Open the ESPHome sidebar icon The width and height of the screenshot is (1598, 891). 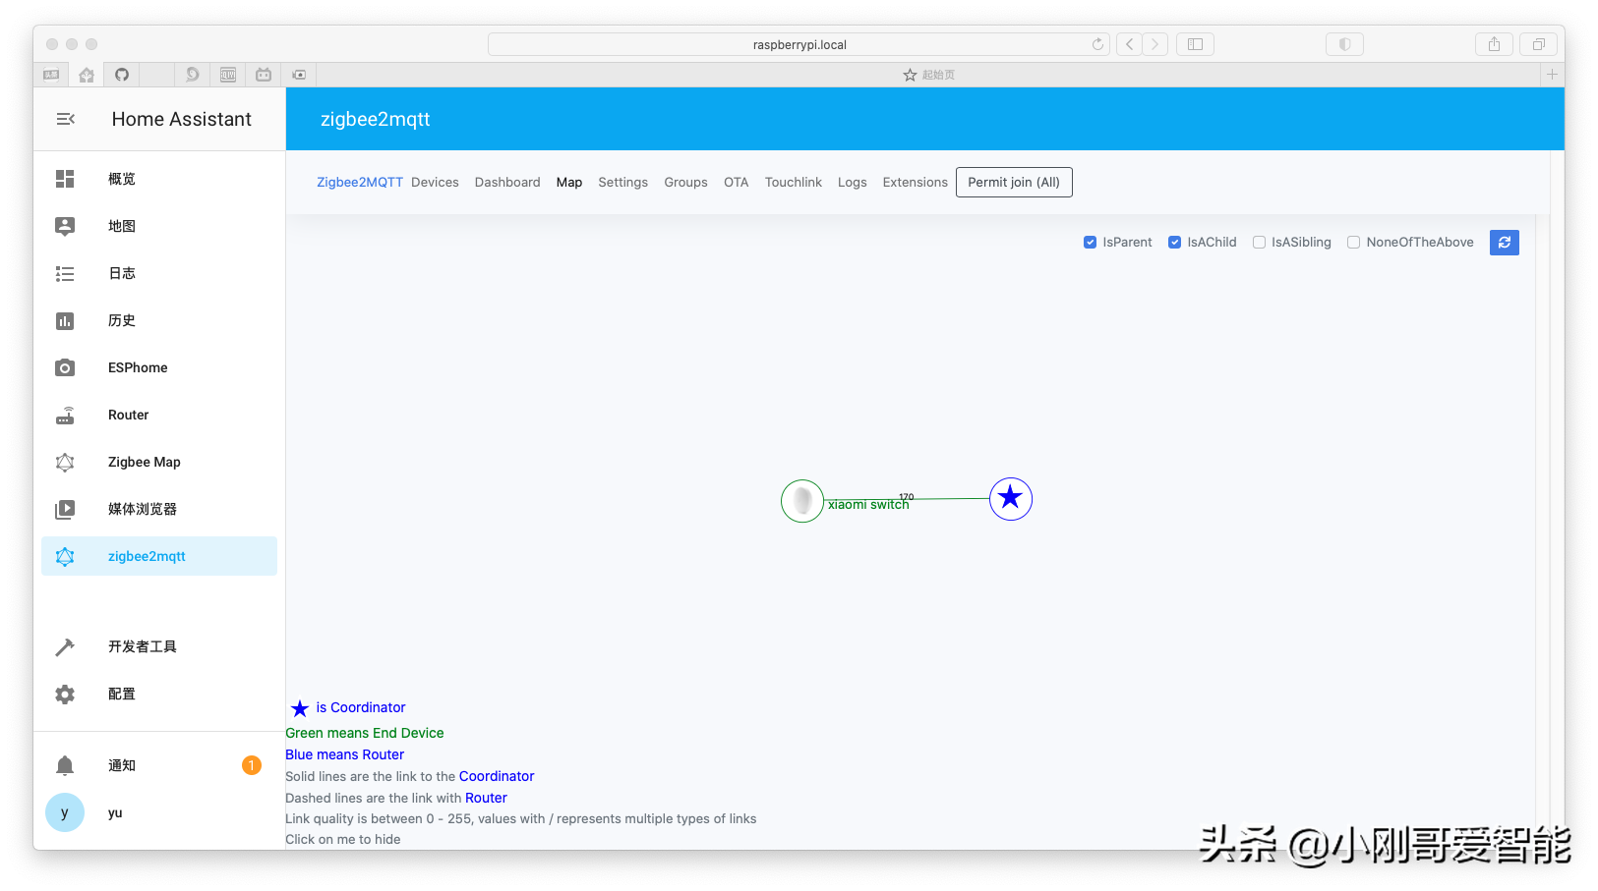(x=65, y=367)
